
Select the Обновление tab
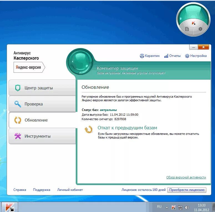42,120
